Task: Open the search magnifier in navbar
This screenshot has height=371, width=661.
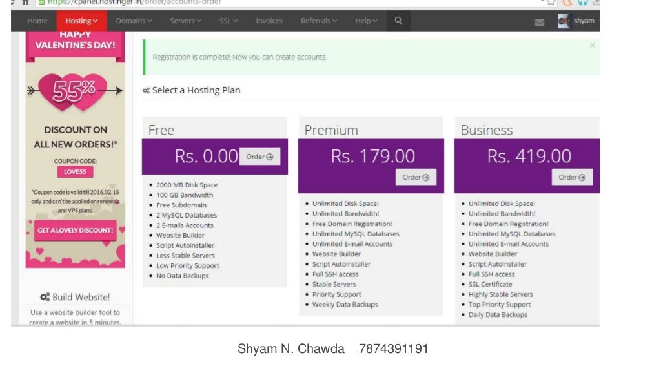Action: coord(398,21)
